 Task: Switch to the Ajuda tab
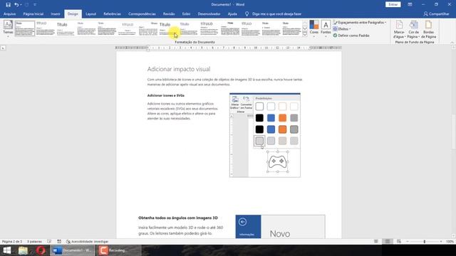point(232,14)
